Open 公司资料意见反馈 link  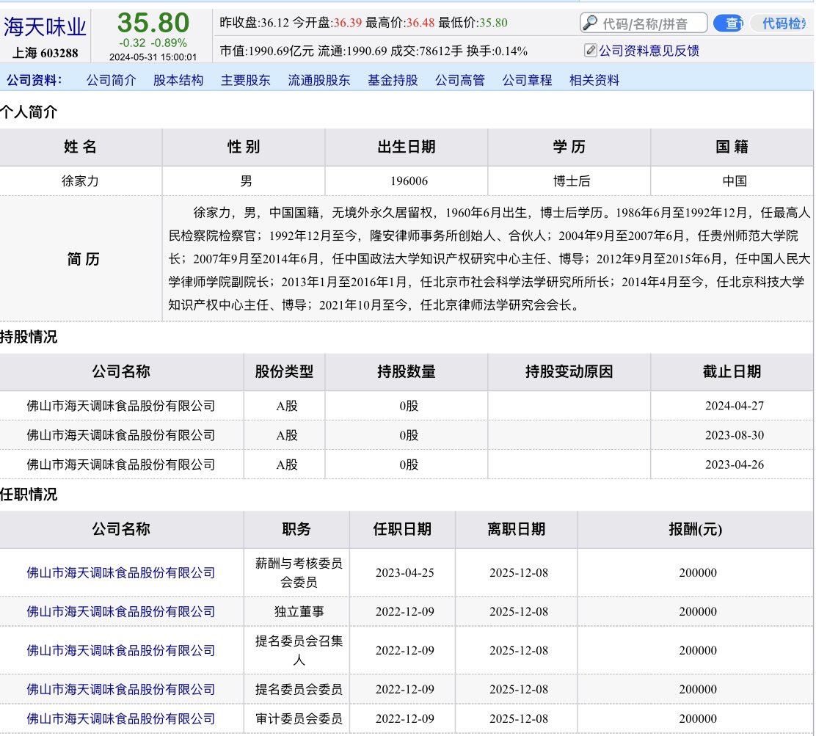tap(649, 51)
